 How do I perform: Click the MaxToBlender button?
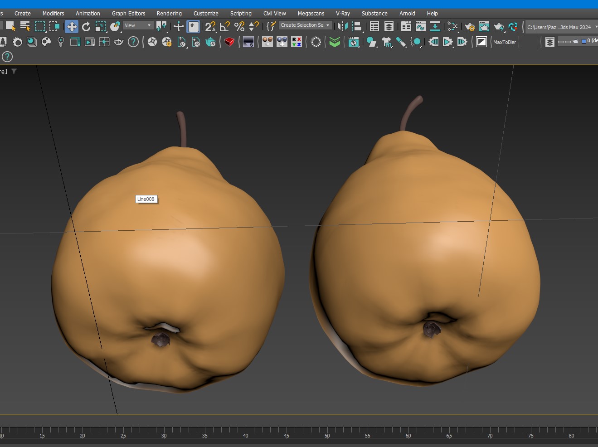pos(505,42)
